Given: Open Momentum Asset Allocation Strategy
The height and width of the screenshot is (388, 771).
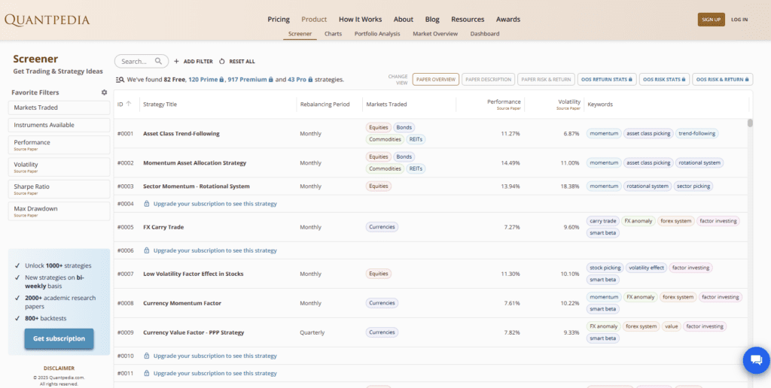Looking at the screenshot, I should pyautogui.click(x=194, y=163).
